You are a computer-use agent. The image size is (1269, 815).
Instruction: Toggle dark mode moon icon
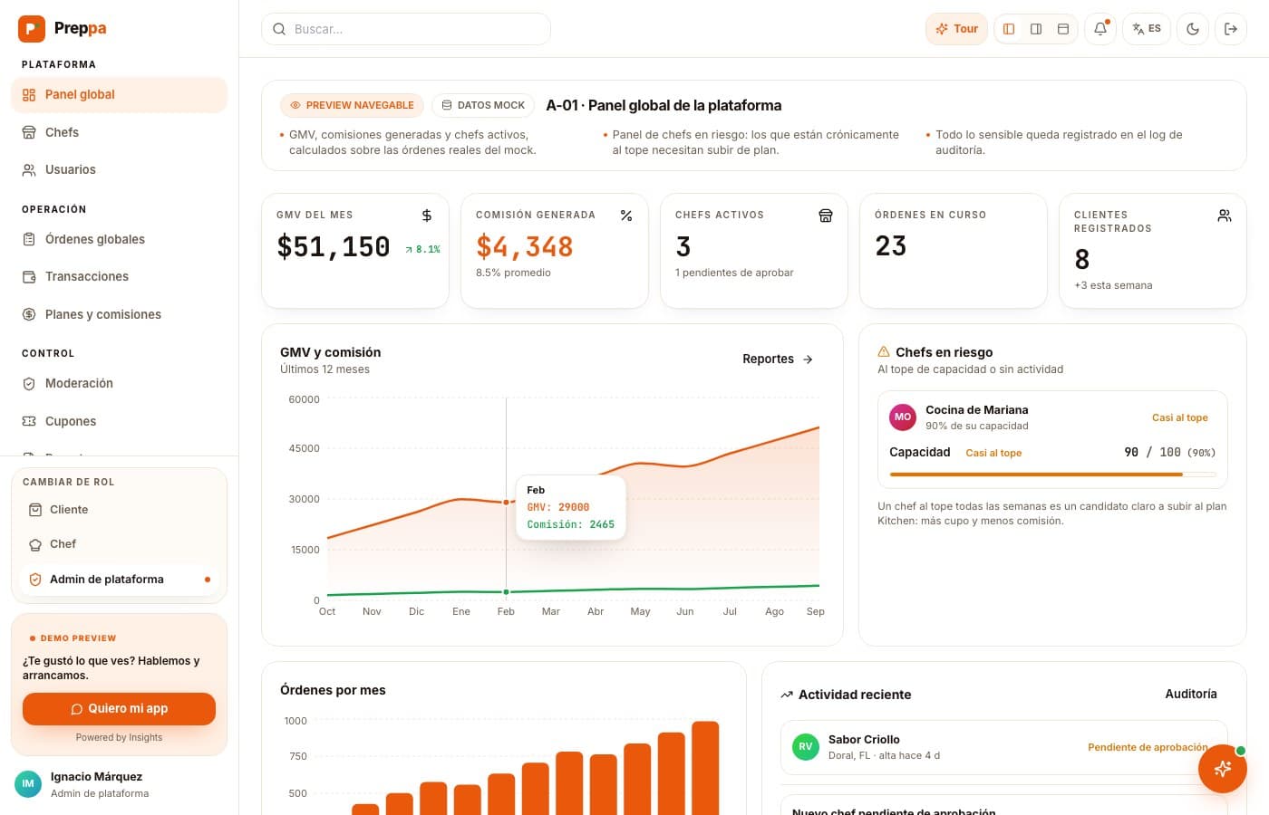click(1193, 29)
